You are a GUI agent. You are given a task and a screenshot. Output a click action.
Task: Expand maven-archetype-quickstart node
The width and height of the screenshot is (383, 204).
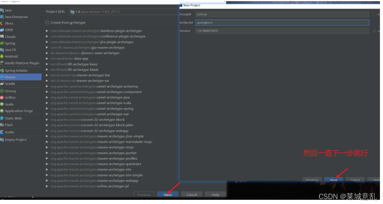pos(47,164)
